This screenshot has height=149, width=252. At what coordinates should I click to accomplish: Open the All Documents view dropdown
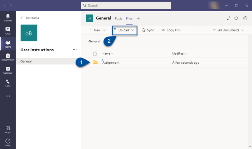click(x=228, y=30)
